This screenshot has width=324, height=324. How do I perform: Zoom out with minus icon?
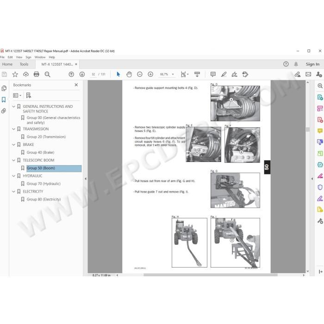coord(140,74)
